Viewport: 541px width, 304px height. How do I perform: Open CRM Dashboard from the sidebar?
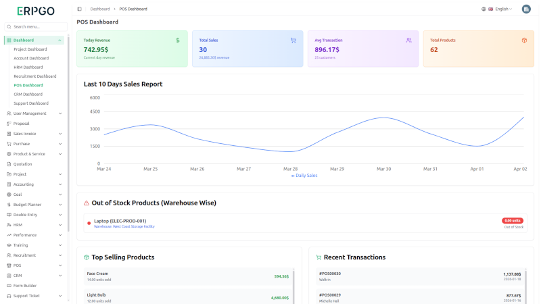point(28,95)
